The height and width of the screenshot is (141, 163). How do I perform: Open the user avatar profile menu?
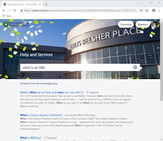tap(155, 24)
